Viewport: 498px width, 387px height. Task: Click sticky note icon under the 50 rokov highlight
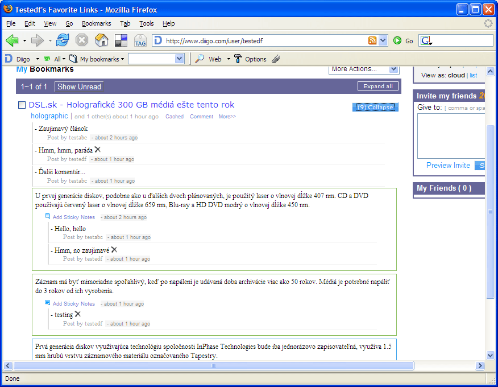tap(47, 303)
